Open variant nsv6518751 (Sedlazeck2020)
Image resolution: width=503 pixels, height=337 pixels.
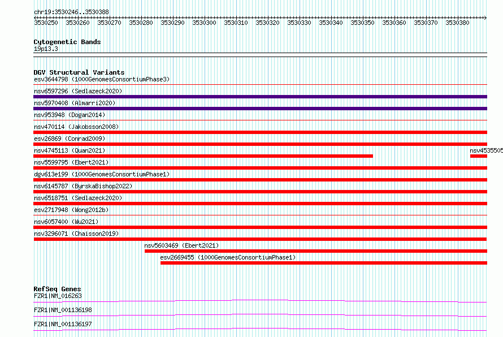click(78, 198)
